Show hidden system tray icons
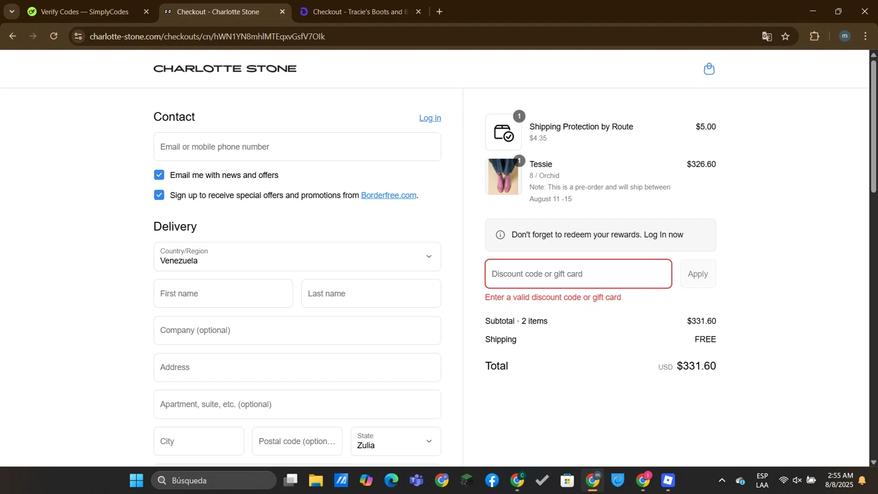 point(722,481)
